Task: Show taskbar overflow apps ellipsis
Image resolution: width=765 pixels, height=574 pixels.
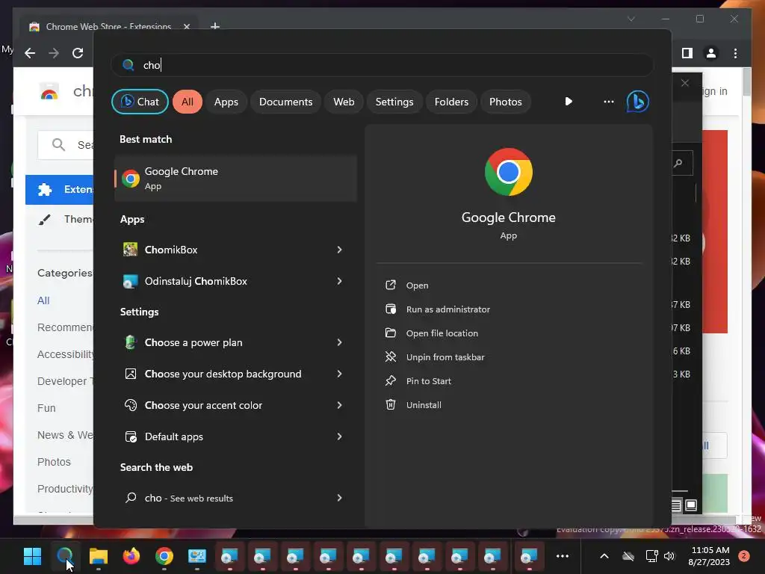Action: click(x=563, y=556)
